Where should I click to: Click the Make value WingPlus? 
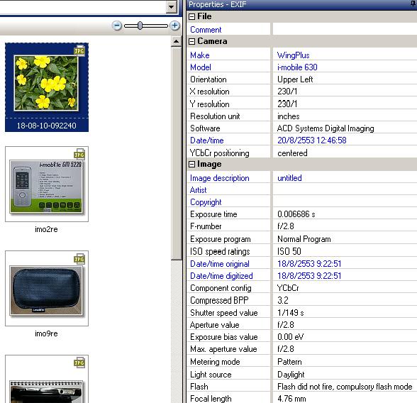pos(294,55)
